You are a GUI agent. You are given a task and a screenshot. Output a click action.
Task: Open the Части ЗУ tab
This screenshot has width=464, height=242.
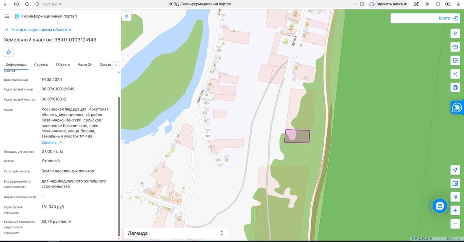85,64
